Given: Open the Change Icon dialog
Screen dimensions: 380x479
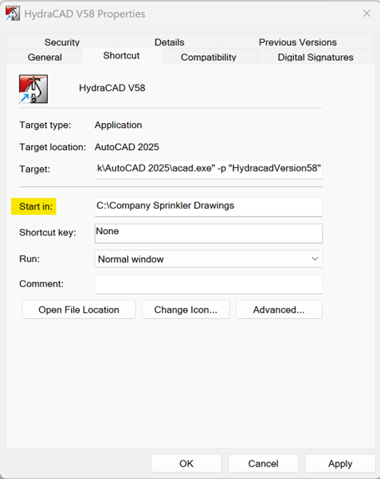Looking at the screenshot, I should pyautogui.click(x=185, y=309).
